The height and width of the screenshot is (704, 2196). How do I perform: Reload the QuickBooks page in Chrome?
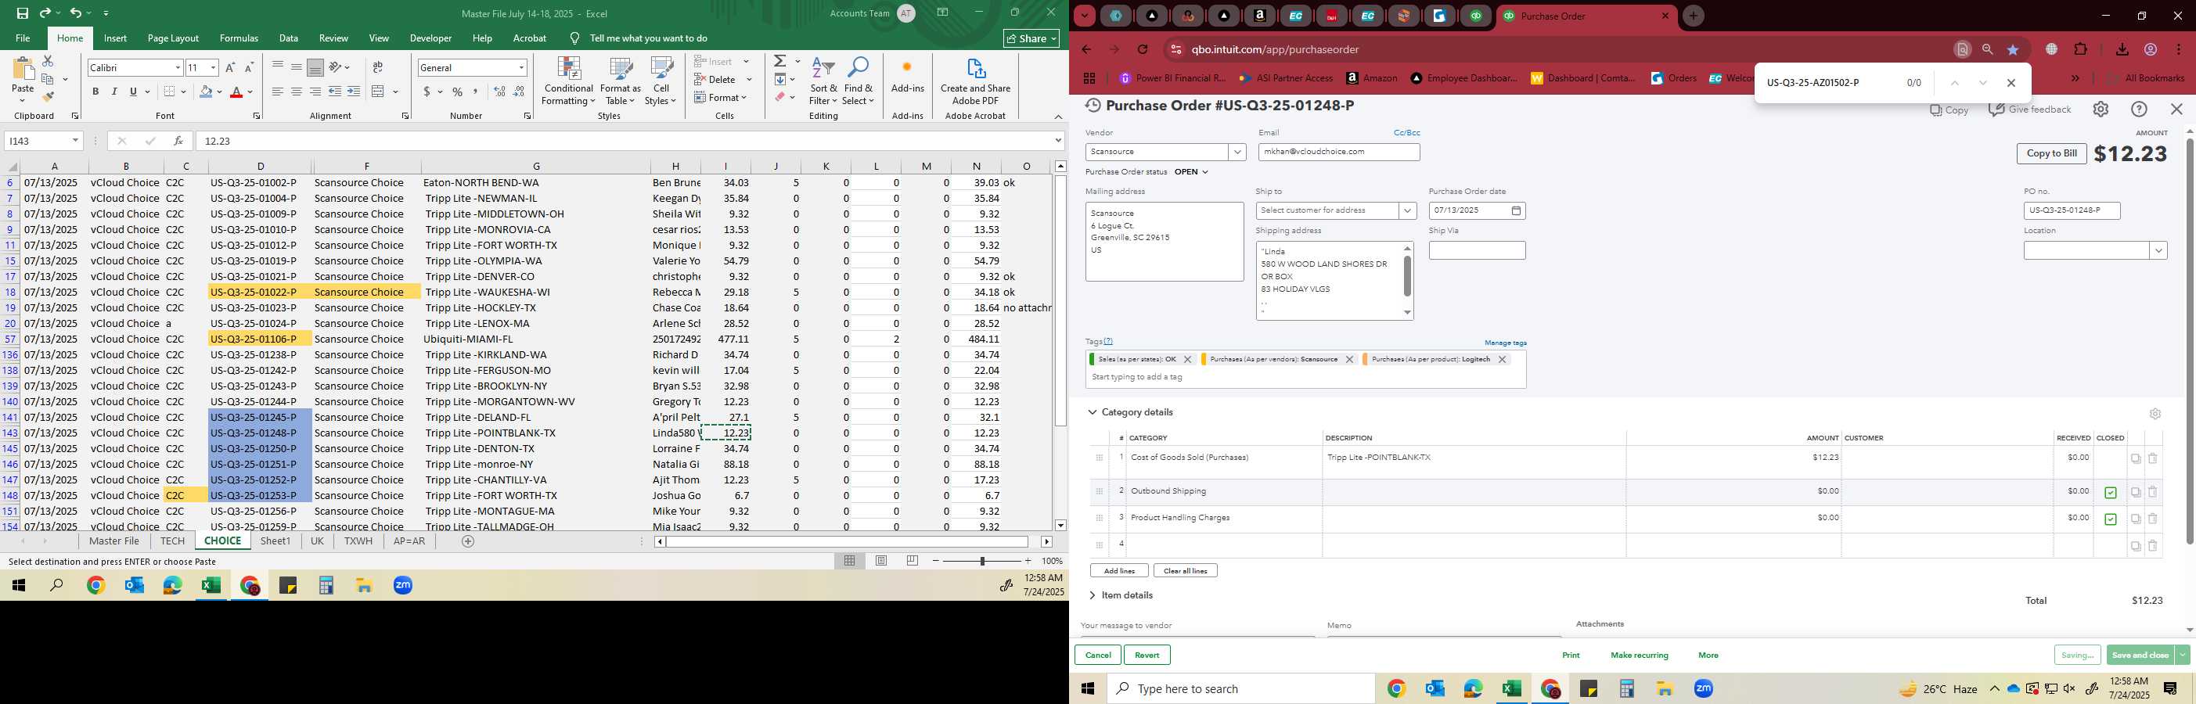coord(1143,49)
